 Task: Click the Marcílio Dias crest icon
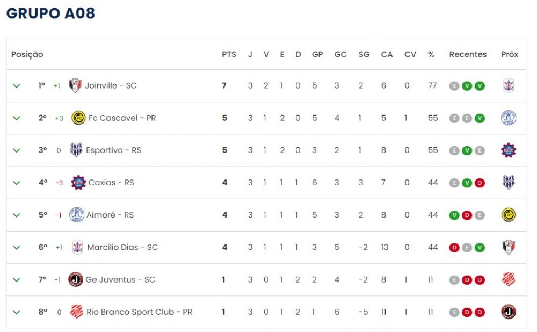click(x=78, y=247)
